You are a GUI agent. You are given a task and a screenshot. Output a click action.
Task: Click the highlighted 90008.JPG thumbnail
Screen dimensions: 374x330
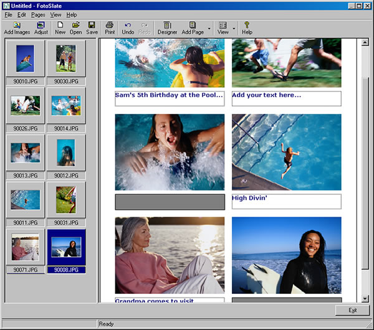tap(66, 247)
